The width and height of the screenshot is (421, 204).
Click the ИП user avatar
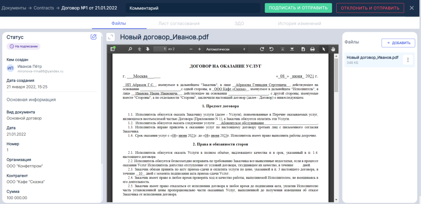point(10,68)
